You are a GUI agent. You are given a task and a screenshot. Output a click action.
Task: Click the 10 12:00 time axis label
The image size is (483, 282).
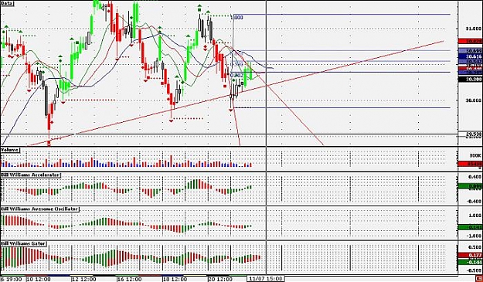pos(38,279)
